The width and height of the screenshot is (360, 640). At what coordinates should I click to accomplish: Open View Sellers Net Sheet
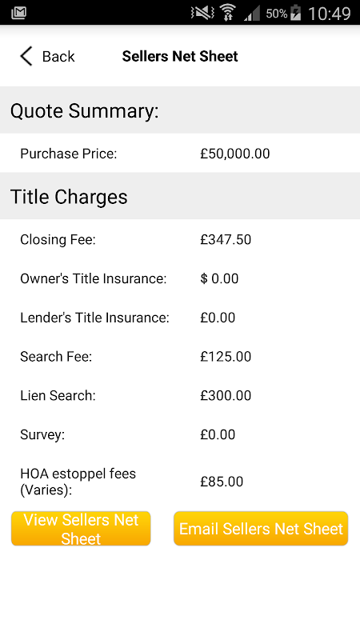(x=81, y=529)
